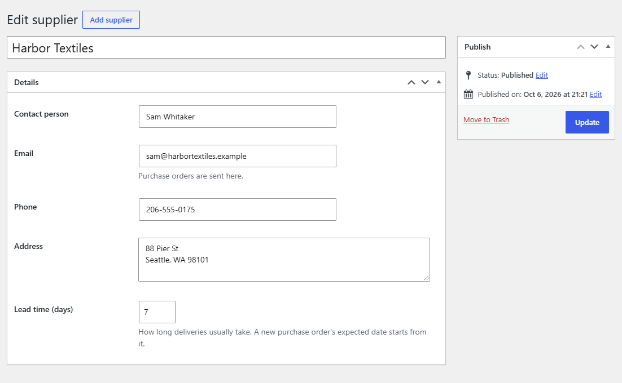Click the Email label
The width and height of the screenshot is (622, 383).
tap(24, 154)
